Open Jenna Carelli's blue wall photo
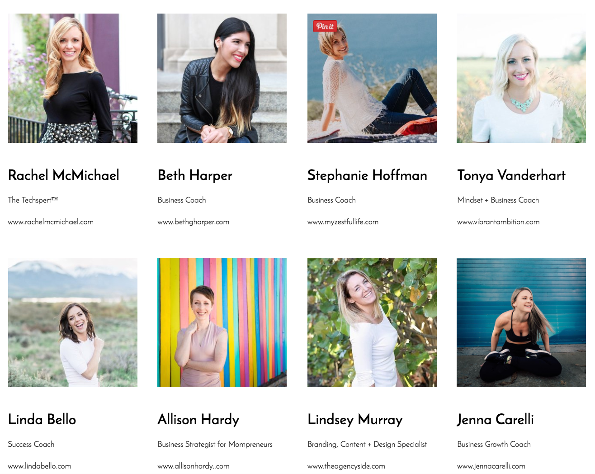The width and height of the screenshot is (595, 474). point(521,322)
